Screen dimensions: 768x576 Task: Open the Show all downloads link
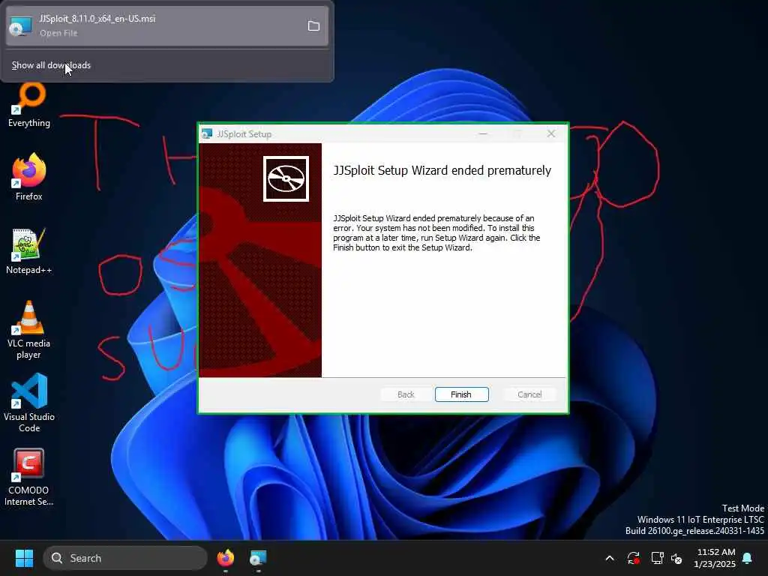pos(51,65)
